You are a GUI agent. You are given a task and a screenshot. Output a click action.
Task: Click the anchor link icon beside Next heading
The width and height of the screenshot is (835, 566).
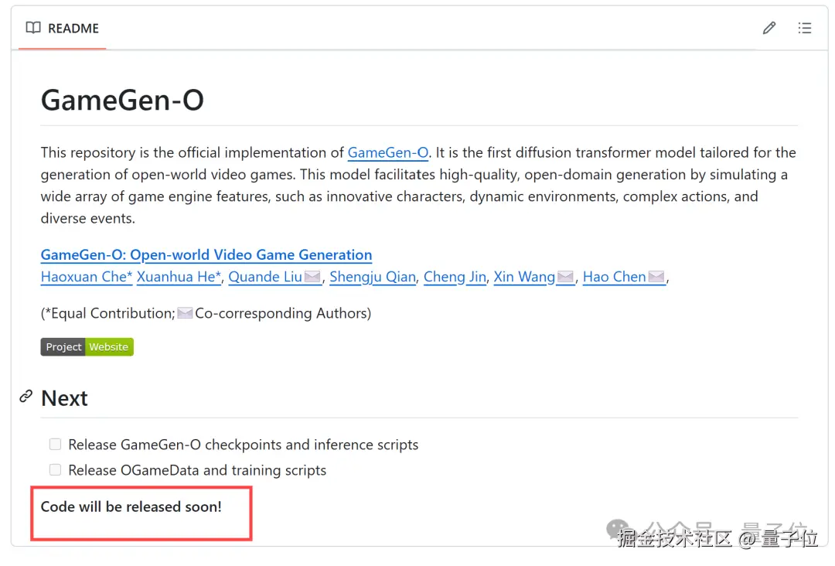(26, 397)
